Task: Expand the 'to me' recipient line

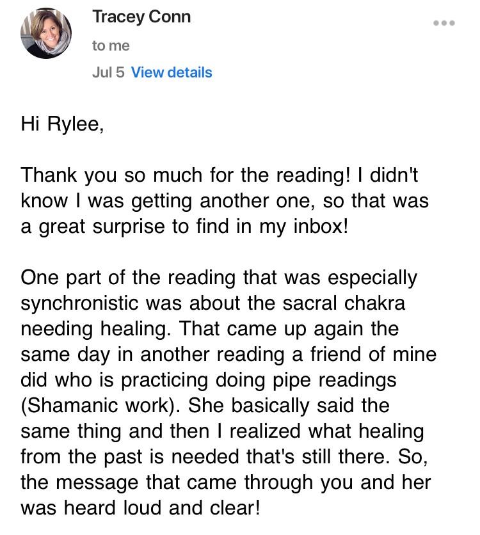Action: click(111, 45)
